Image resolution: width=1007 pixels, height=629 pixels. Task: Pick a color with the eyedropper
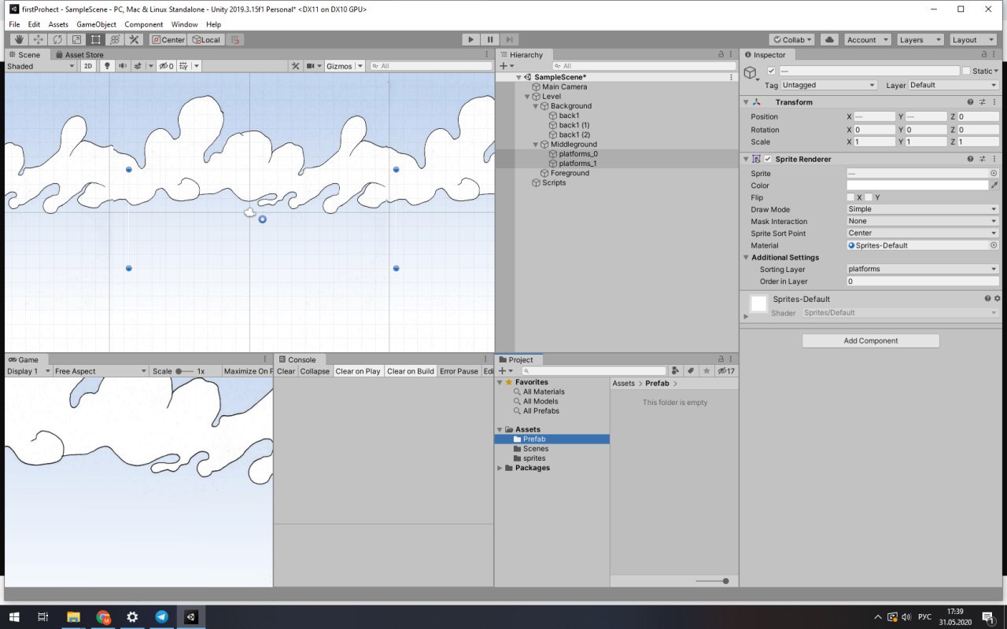pos(994,186)
